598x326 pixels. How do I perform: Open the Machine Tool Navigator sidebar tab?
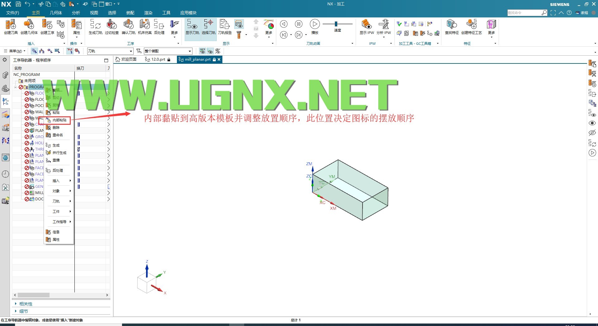5,128
